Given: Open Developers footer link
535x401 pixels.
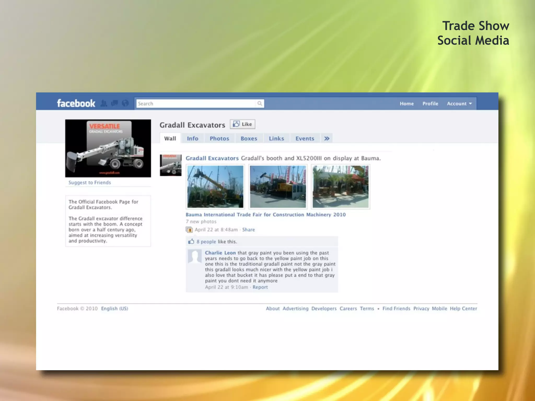Looking at the screenshot, I should tap(324, 309).
